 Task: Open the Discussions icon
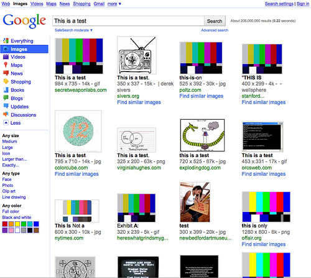tap(6, 114)
